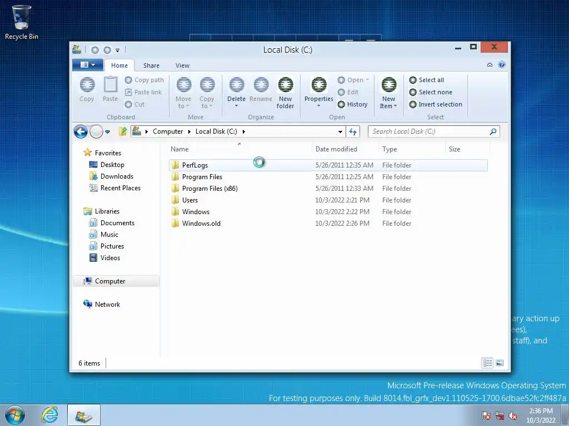The width and height of the screenshot is (569, 426).
Task: Select the Program Files (x86) folder
Action: (x=328, y=189)
